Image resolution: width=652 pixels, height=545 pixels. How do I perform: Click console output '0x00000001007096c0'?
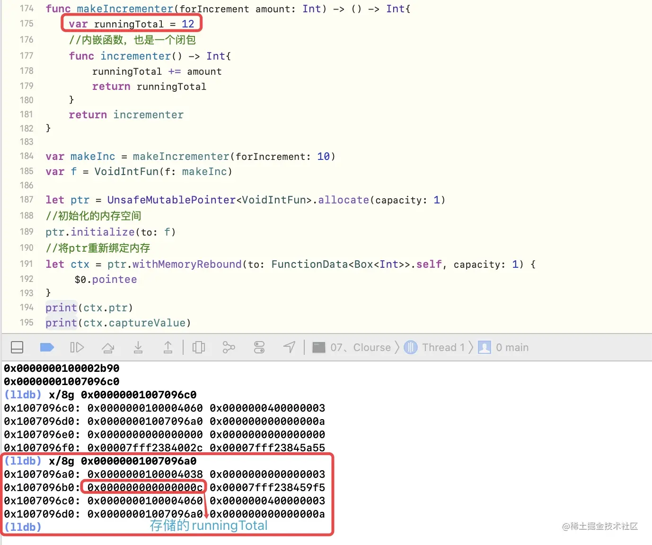(x=62, y=381)
